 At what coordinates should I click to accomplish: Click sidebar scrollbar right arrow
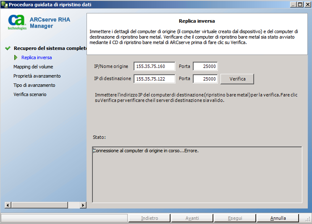83,205
